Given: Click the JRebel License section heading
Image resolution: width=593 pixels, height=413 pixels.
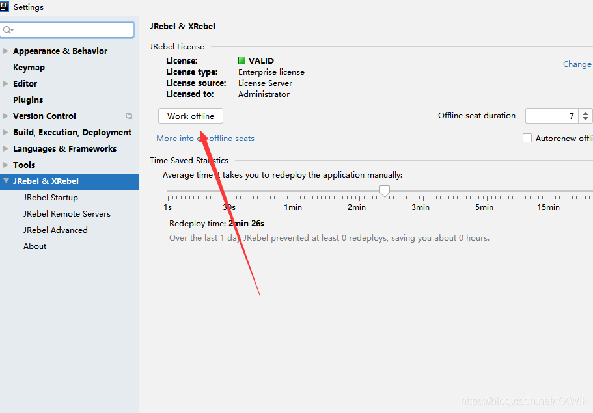Looking at the screenshot, I should click(177, 46).
